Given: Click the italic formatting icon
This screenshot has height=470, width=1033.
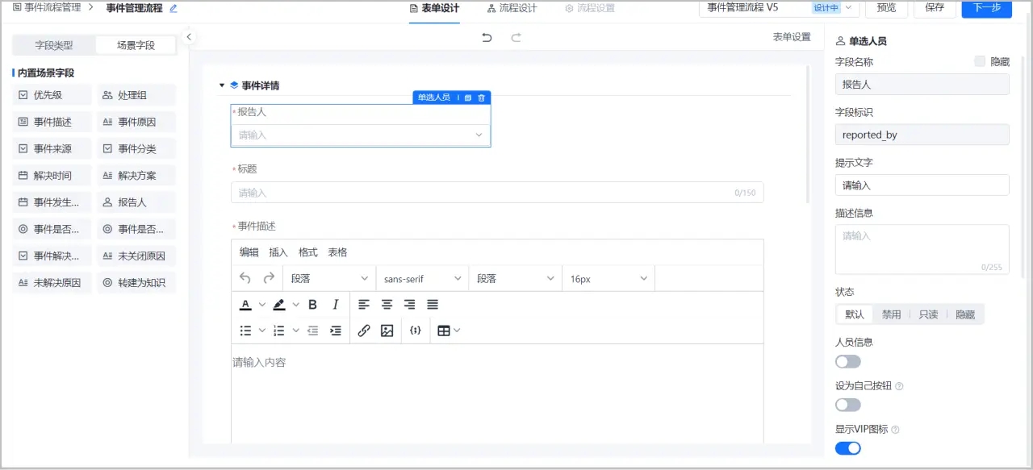Looking at the screenshot, I should click(336, 305).
